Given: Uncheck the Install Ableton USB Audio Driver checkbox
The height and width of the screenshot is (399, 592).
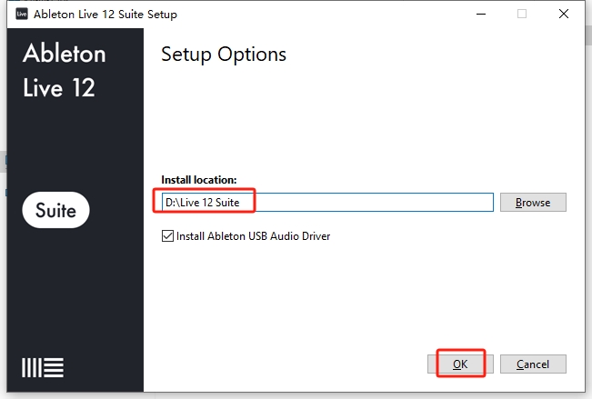Looking at the screenshot, I should [167, 236].
